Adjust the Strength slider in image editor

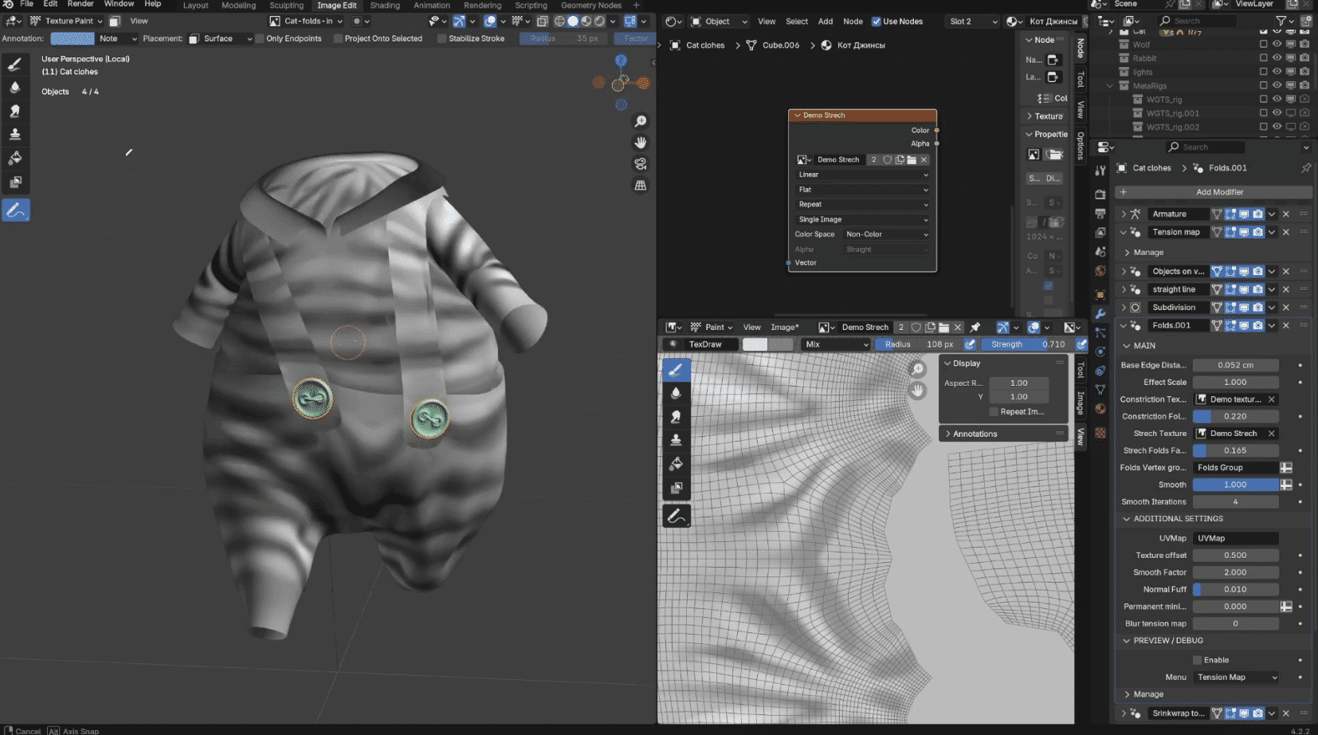pyautogui.click(x=1027, y=344)
